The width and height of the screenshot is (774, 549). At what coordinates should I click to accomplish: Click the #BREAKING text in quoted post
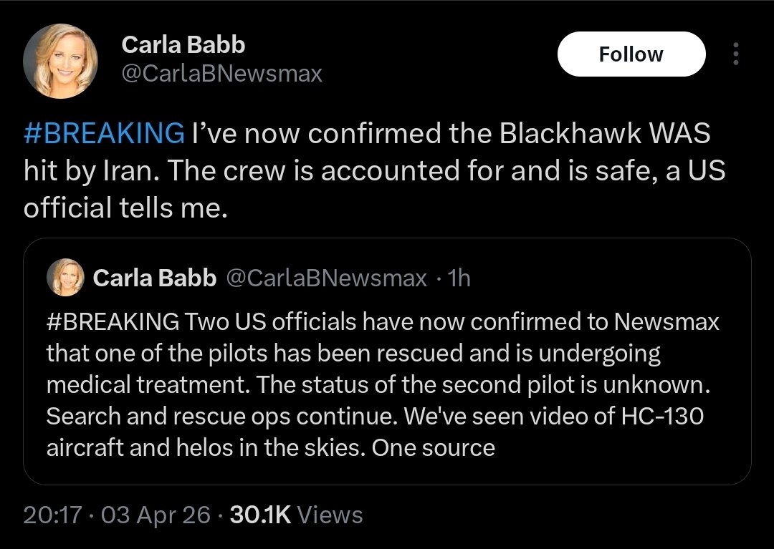coord(113,322)
